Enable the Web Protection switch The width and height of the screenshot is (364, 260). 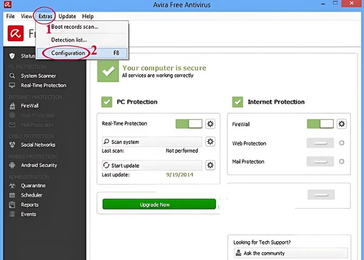(320, 144)
